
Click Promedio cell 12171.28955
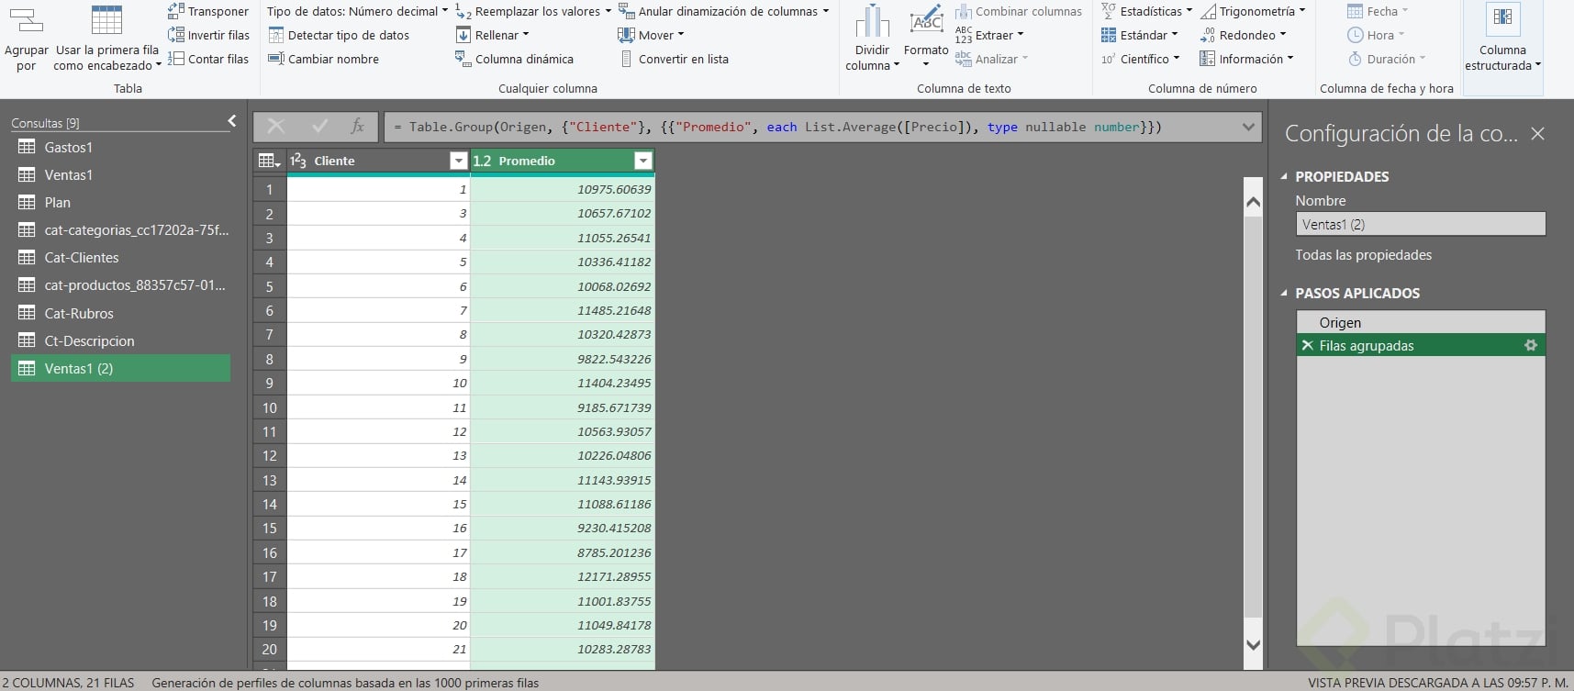point(563,576)
